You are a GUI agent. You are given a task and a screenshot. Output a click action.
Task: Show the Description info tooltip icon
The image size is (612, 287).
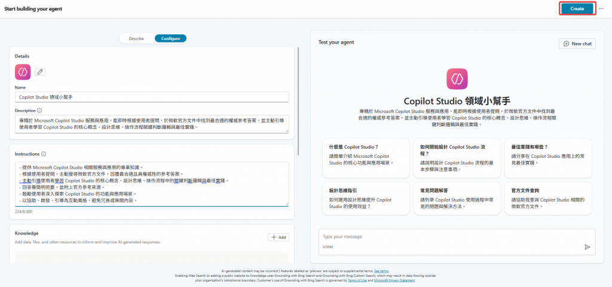[x=39, y=111]
